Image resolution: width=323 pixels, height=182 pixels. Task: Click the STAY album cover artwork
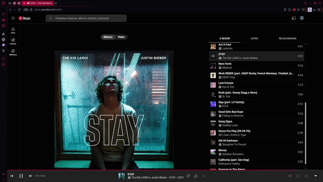tap(114, 110)
